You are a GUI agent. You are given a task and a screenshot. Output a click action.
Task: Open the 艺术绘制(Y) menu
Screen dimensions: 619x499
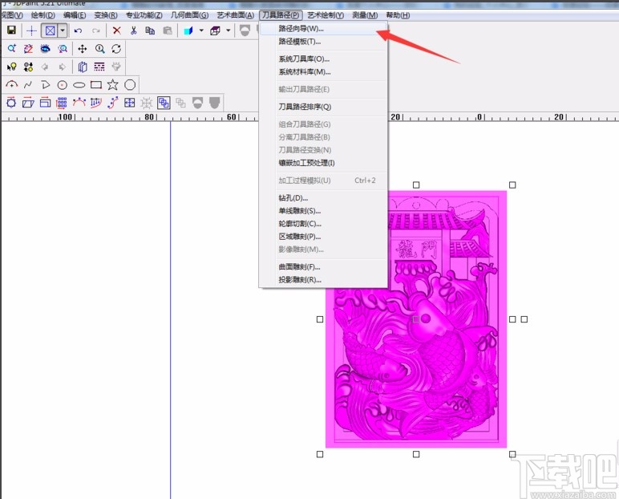point(326,15)
